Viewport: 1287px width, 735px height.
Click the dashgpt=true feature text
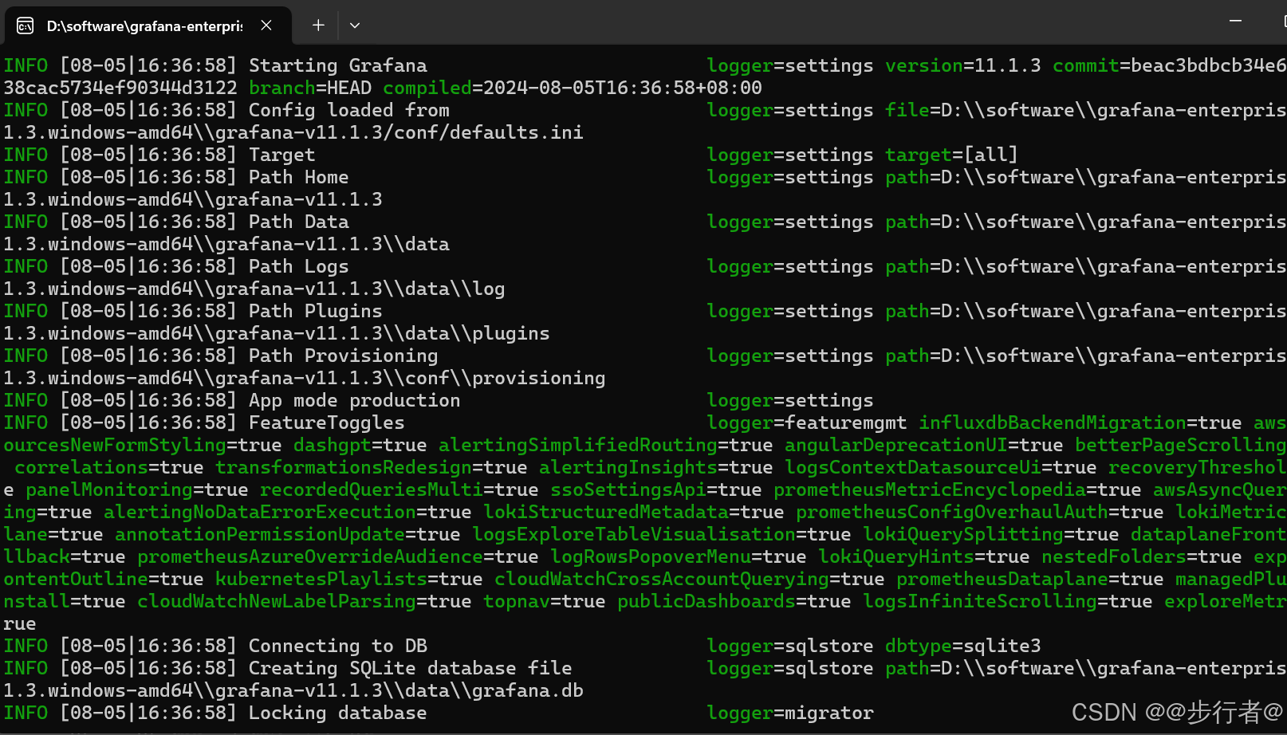[360, 445]
